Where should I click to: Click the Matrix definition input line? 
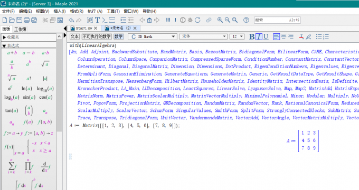pyautogui.click(x=125, y=126)
